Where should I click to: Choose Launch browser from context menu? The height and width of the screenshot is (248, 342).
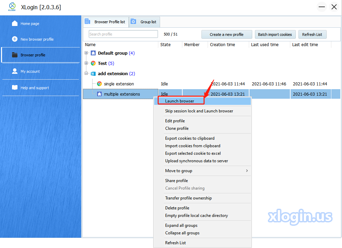(x=203, y=101)
